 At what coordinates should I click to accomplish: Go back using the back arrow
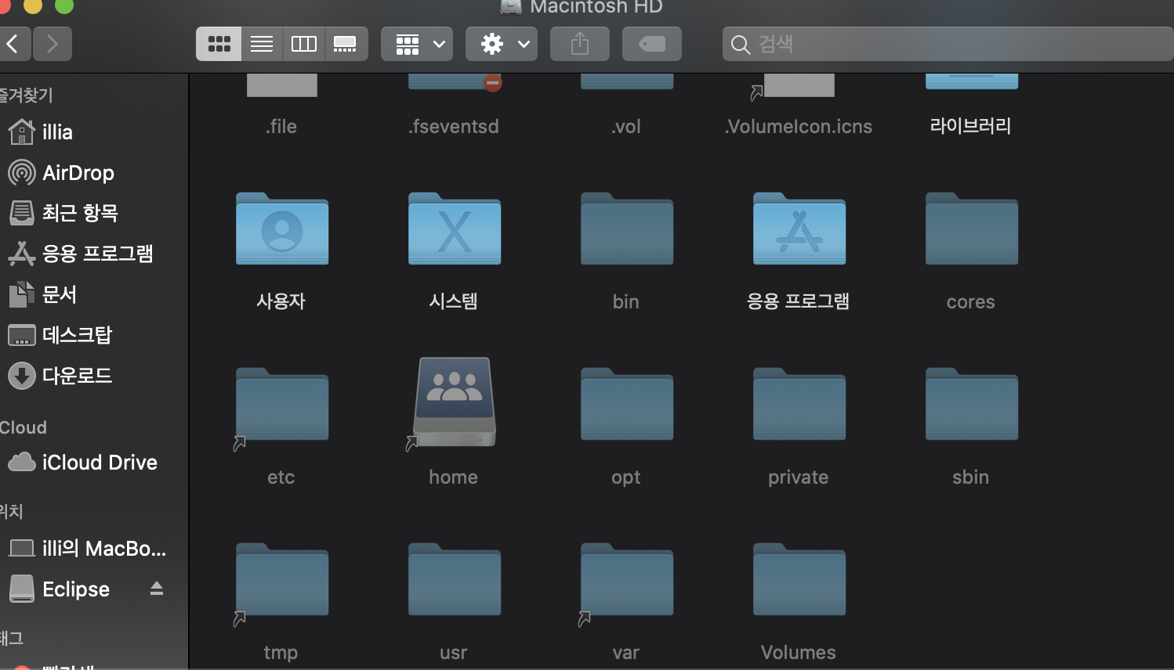point(13,44)
